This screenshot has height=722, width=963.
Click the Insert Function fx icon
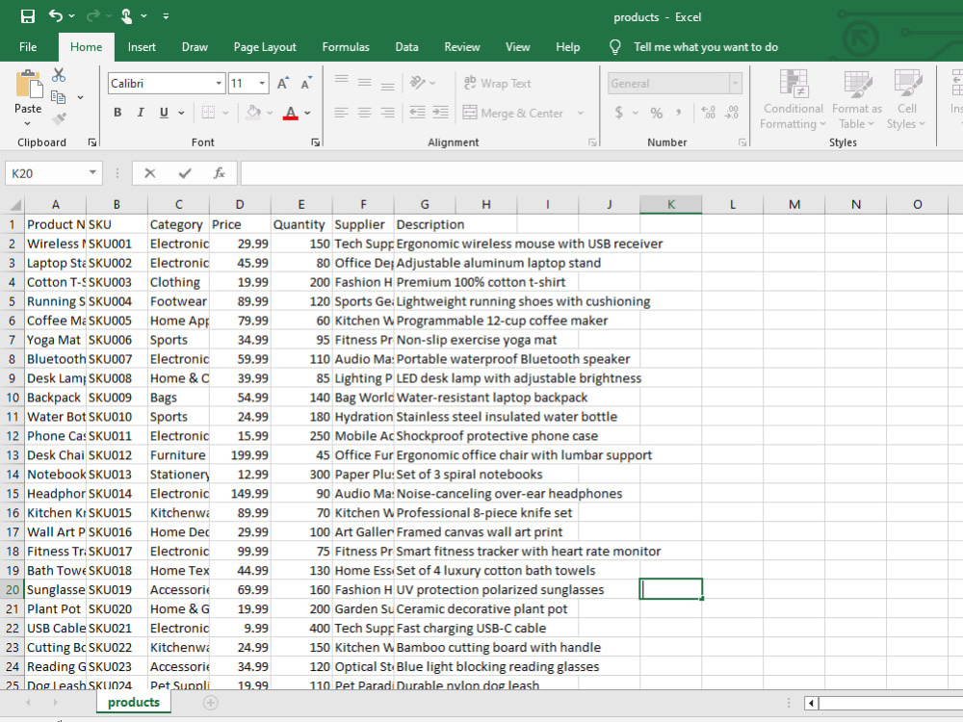(x=220, y=173)
